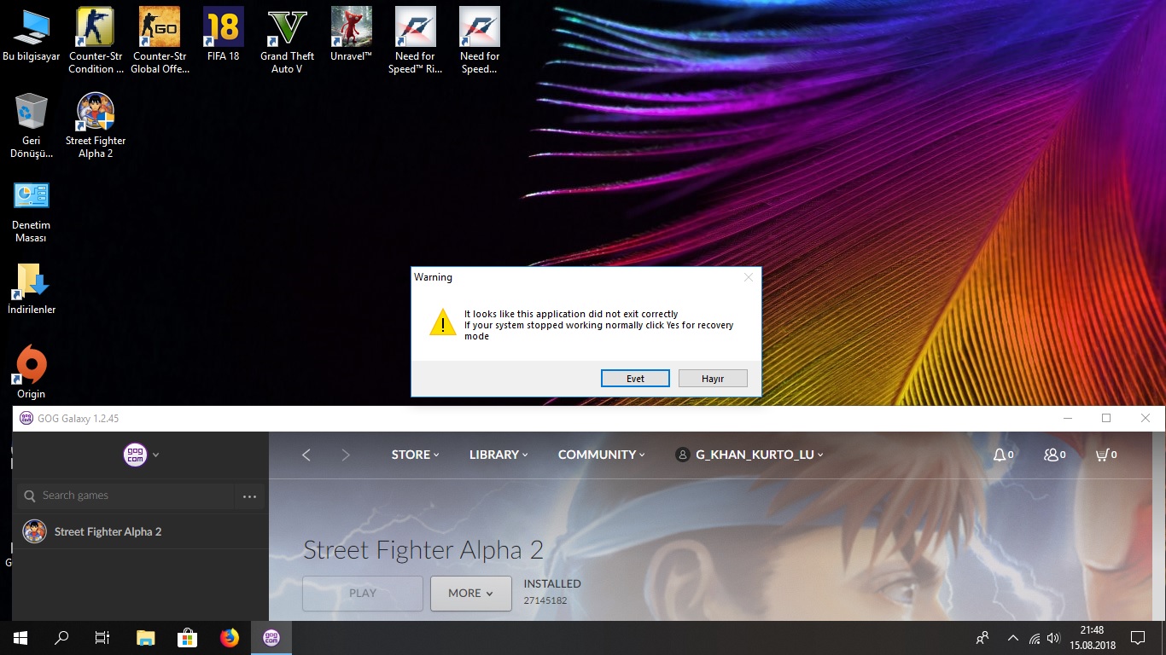The width and height of the screenshot is (1166, 655).
Task: Select the Origin desktop shortcut
Action: [32, 373]
